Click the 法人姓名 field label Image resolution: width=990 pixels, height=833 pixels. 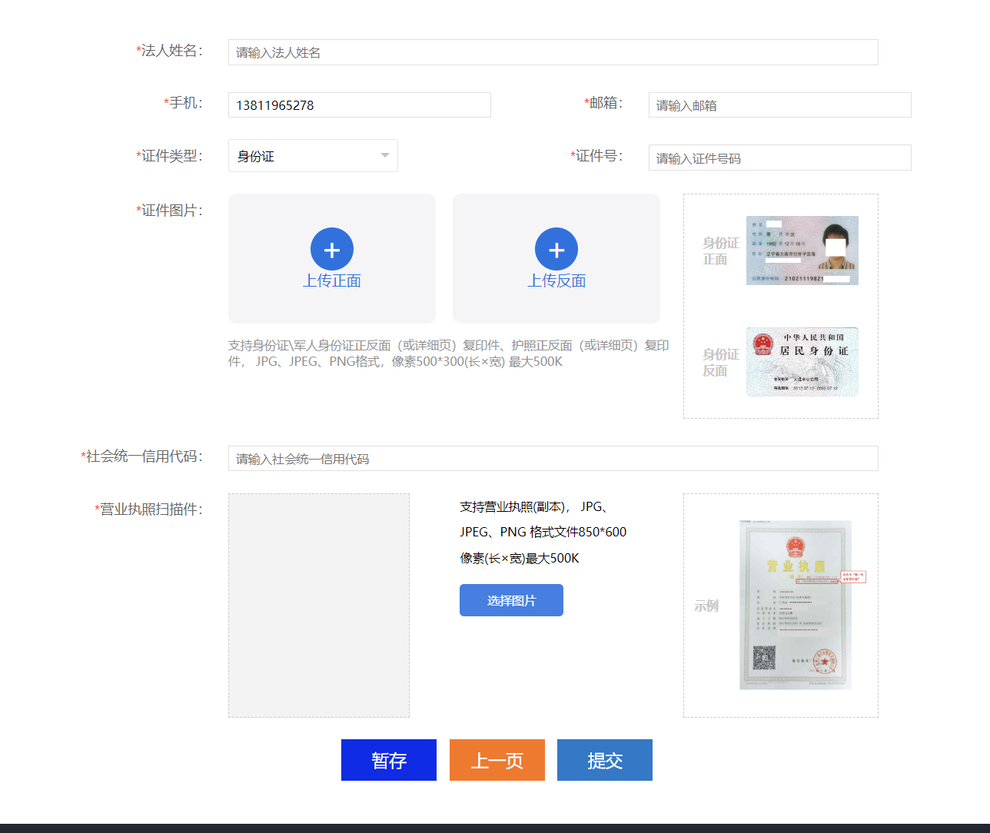(170, 51)
